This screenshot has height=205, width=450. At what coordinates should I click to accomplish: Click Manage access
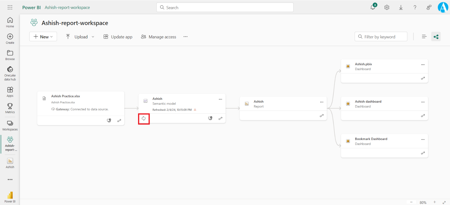click(159, 37)
